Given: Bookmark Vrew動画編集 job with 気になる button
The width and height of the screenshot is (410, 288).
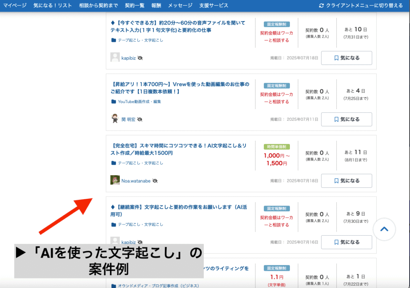Looking at the screenshot, I should tap(346, 119).
